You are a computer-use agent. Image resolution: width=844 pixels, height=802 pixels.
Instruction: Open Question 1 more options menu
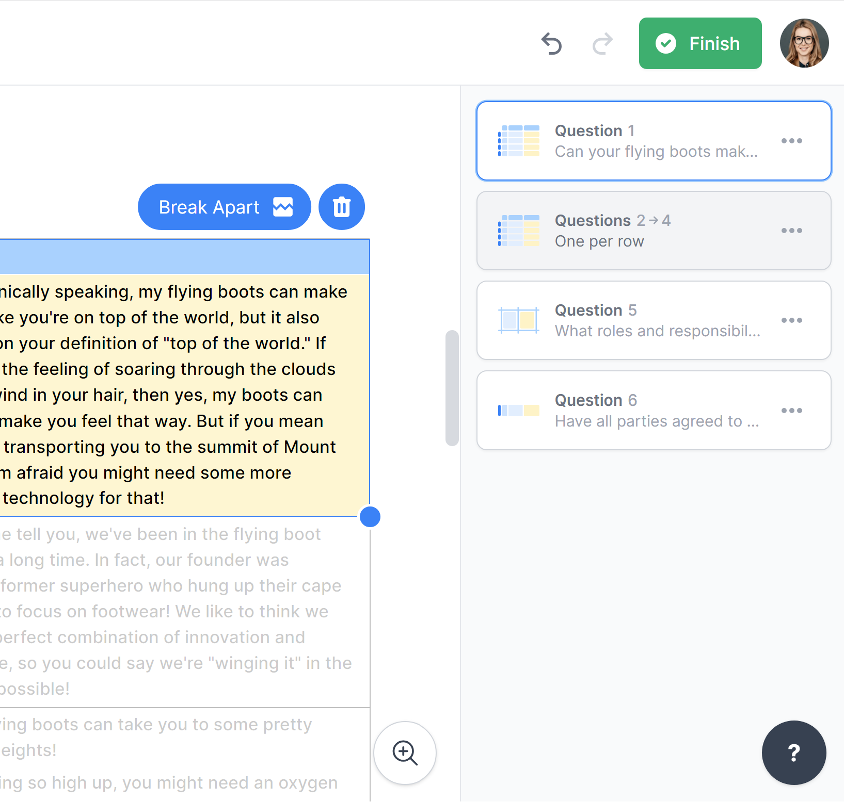pos(791,141)
